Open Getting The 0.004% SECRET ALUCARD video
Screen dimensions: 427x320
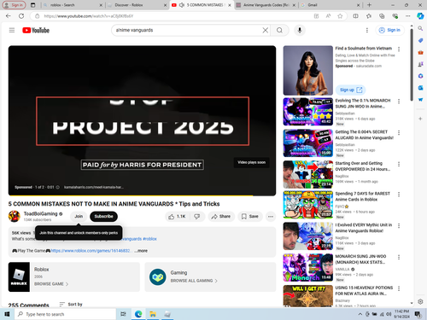tap(308, 143)
